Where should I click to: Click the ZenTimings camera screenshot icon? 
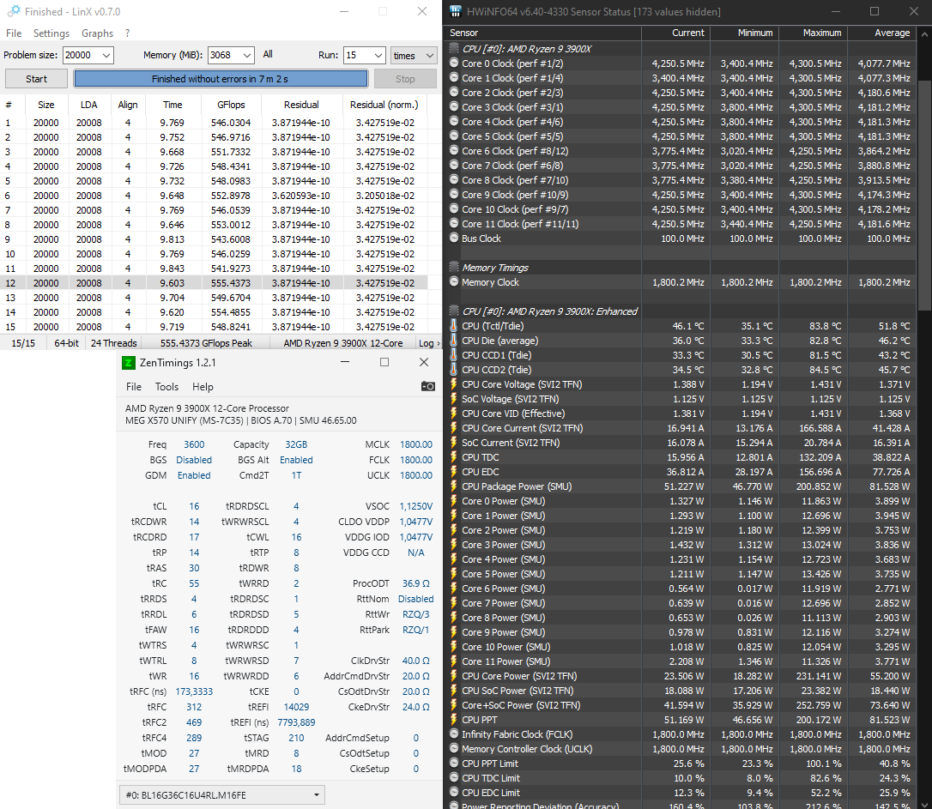tap(428, 387)
